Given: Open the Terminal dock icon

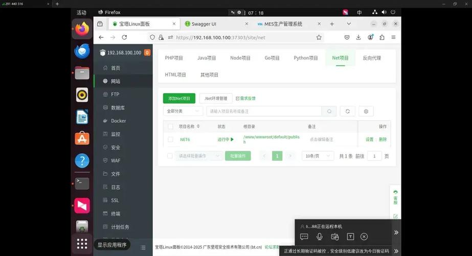Looking at the screenshot, I should (82, 183).
